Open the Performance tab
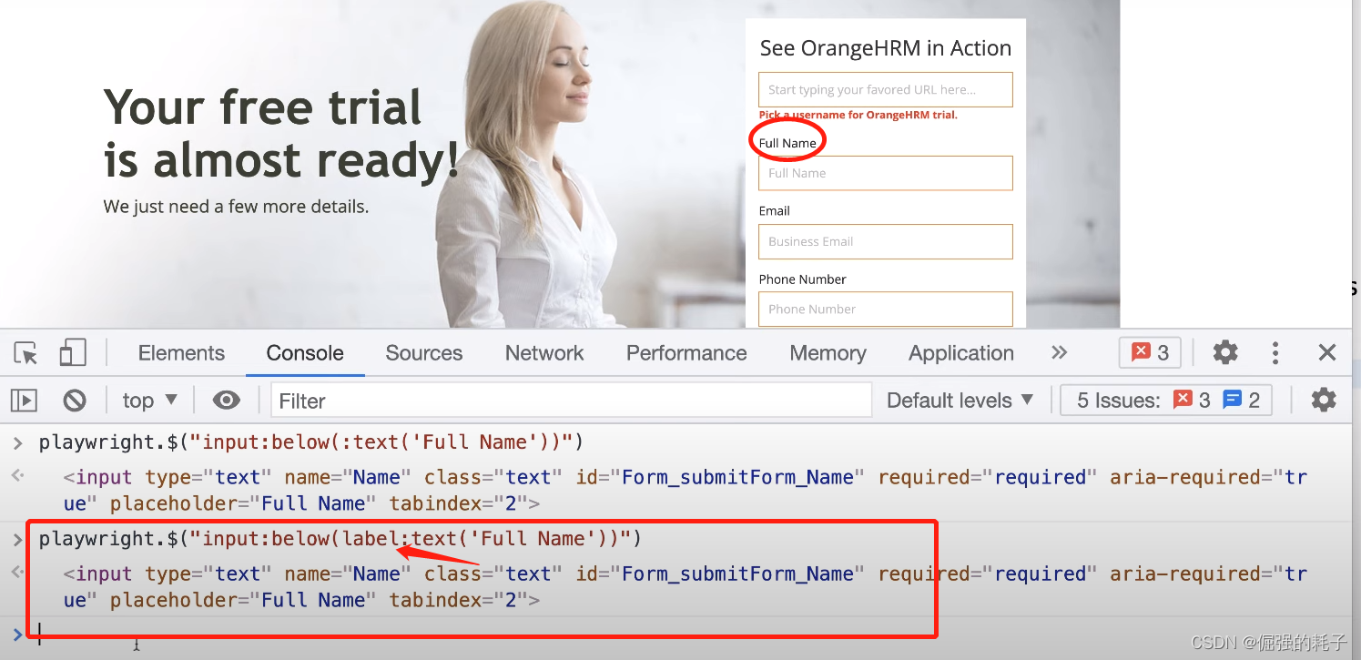Image resolution: width=1361 pixels, height=660 pixels. tap(686, 353)
